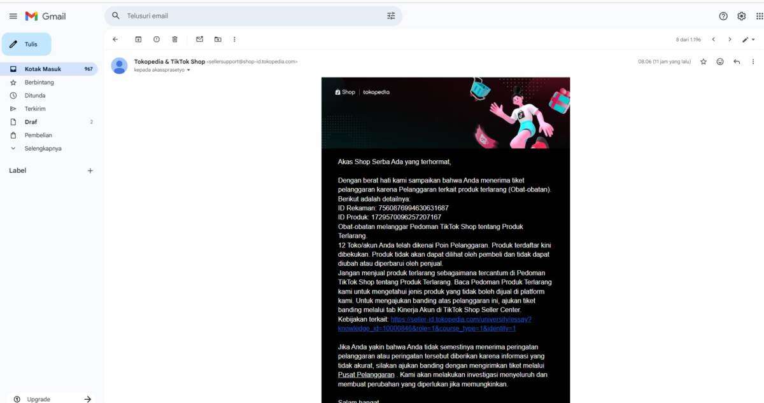Compose new email with Tulis button
Image resolution: width=764 pixels, height=403 pixels.
coord(27,44)
